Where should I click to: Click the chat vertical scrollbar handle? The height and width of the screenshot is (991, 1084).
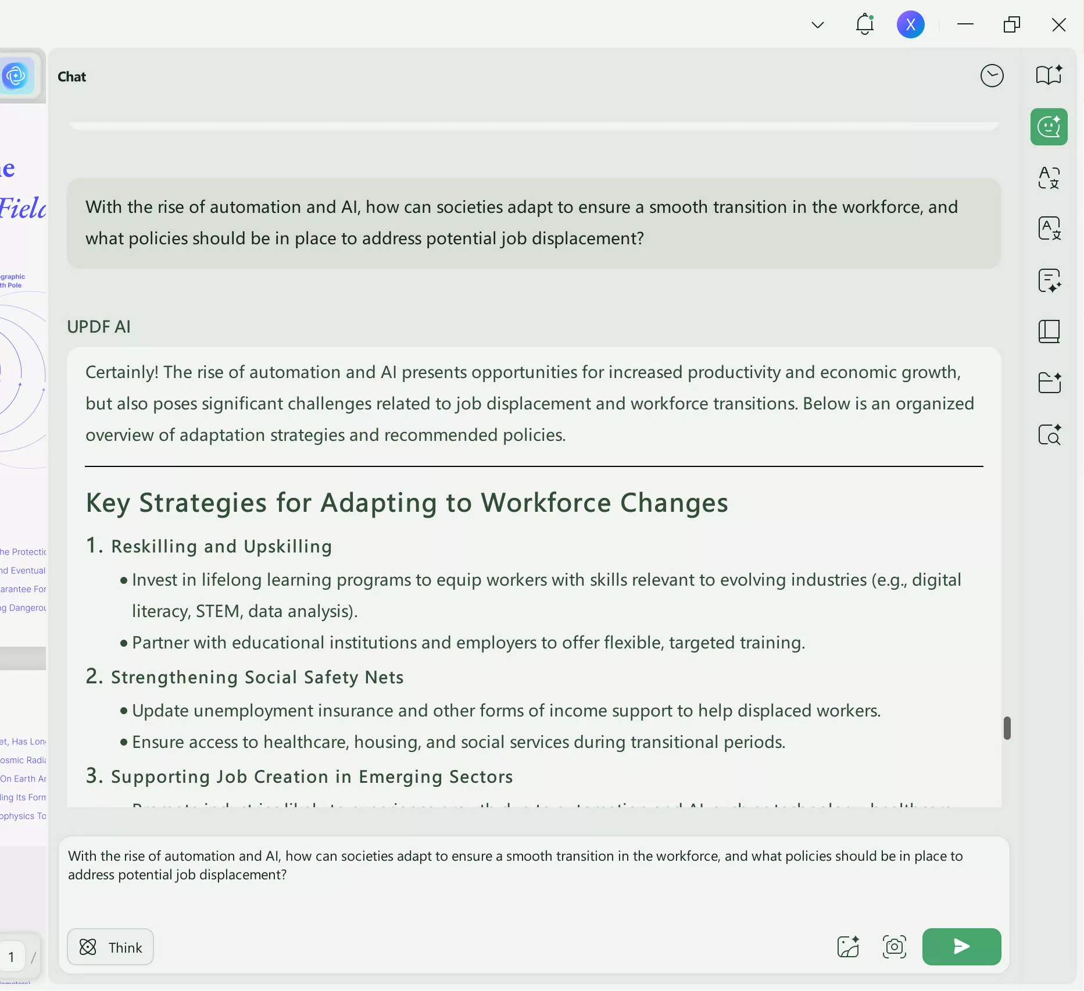coord(1007,728)
